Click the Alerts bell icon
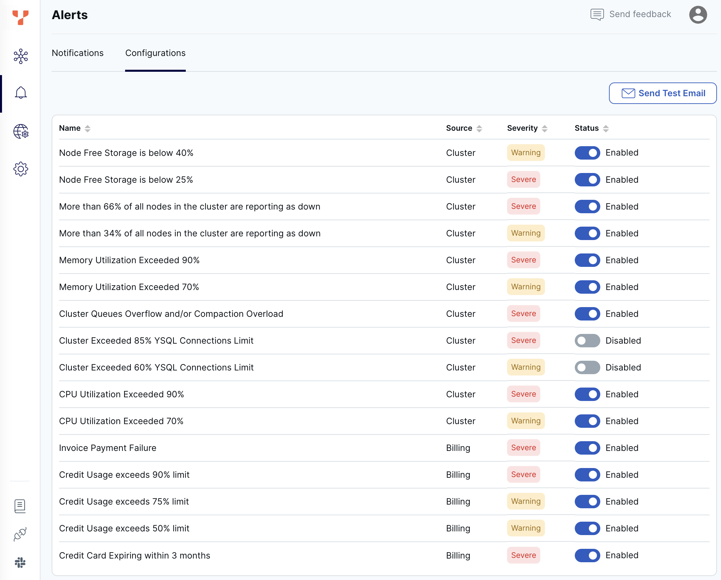Viewport: 721px width, 580px height. click(x=20, y=93)
